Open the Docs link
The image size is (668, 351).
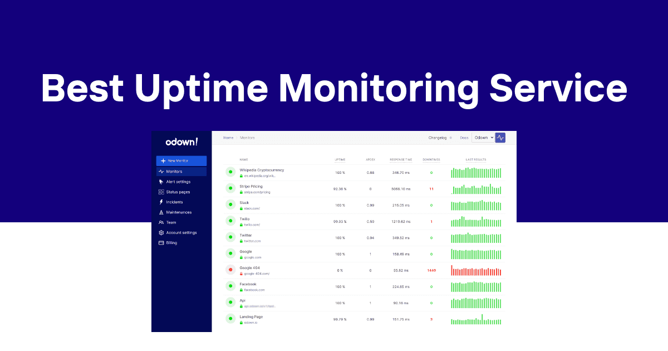[x=464, y=138]
